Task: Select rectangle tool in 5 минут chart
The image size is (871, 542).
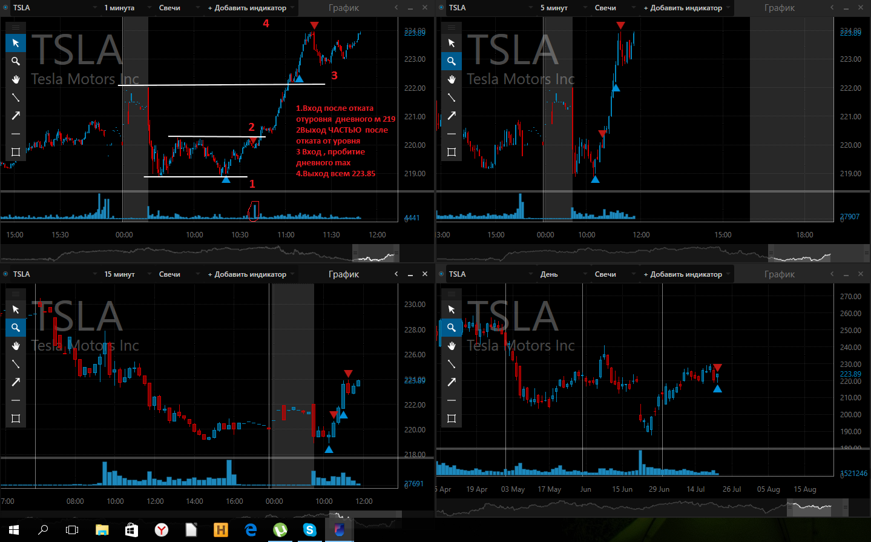Action: pos(452,152)
